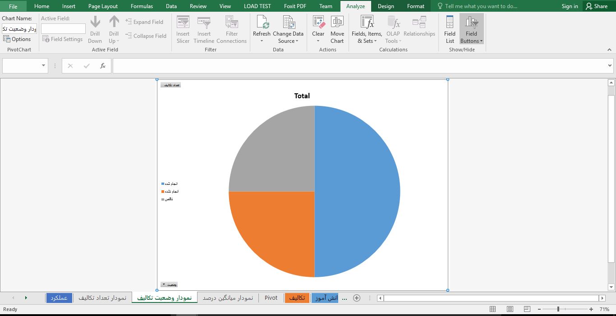Click the Drill Up arrow icon
616x316 pixels.
pos(114,22)
